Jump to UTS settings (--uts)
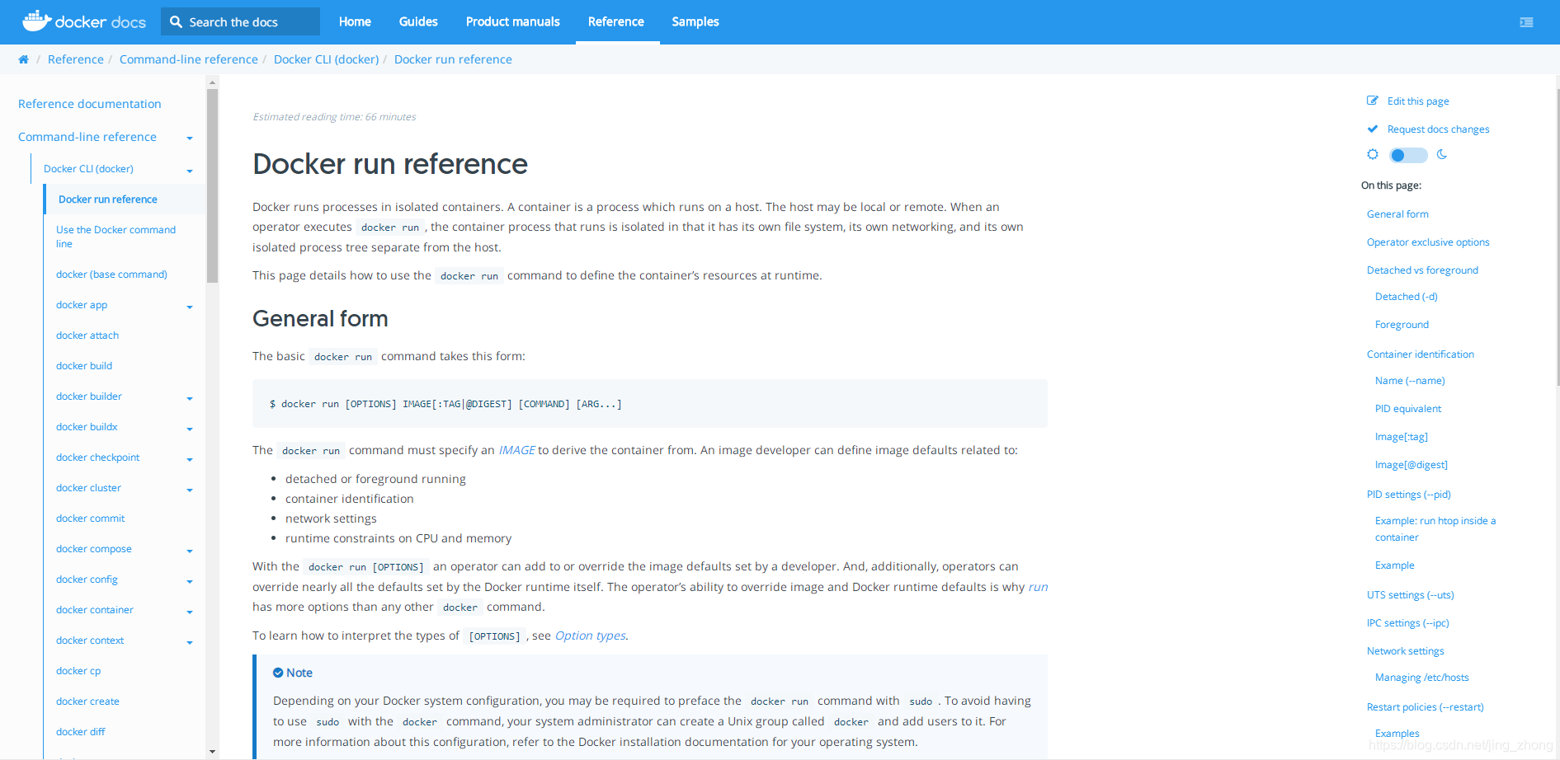This screenshot has height=760, width=1560. click(x=1411, y=595)
